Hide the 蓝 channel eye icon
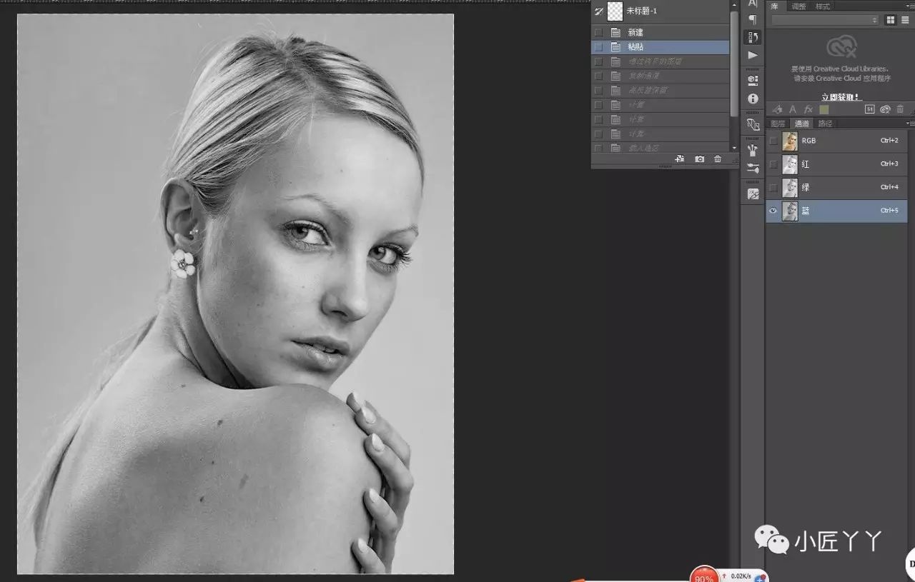 point(773,211)
